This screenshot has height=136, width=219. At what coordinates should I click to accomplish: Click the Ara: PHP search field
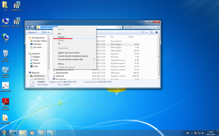[x=140, y=27]
